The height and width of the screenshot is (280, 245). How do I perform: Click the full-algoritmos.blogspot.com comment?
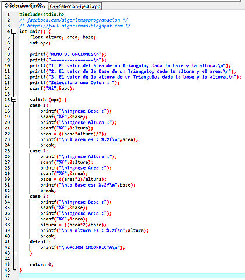pyautogui.click(x=74, y=26)
